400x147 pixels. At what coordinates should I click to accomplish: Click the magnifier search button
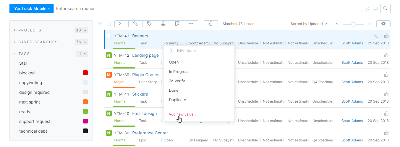(x=385, y=9)
